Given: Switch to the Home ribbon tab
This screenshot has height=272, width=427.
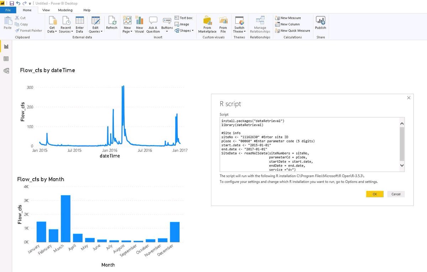Looking at the screenshot, I should click(27, 10).
